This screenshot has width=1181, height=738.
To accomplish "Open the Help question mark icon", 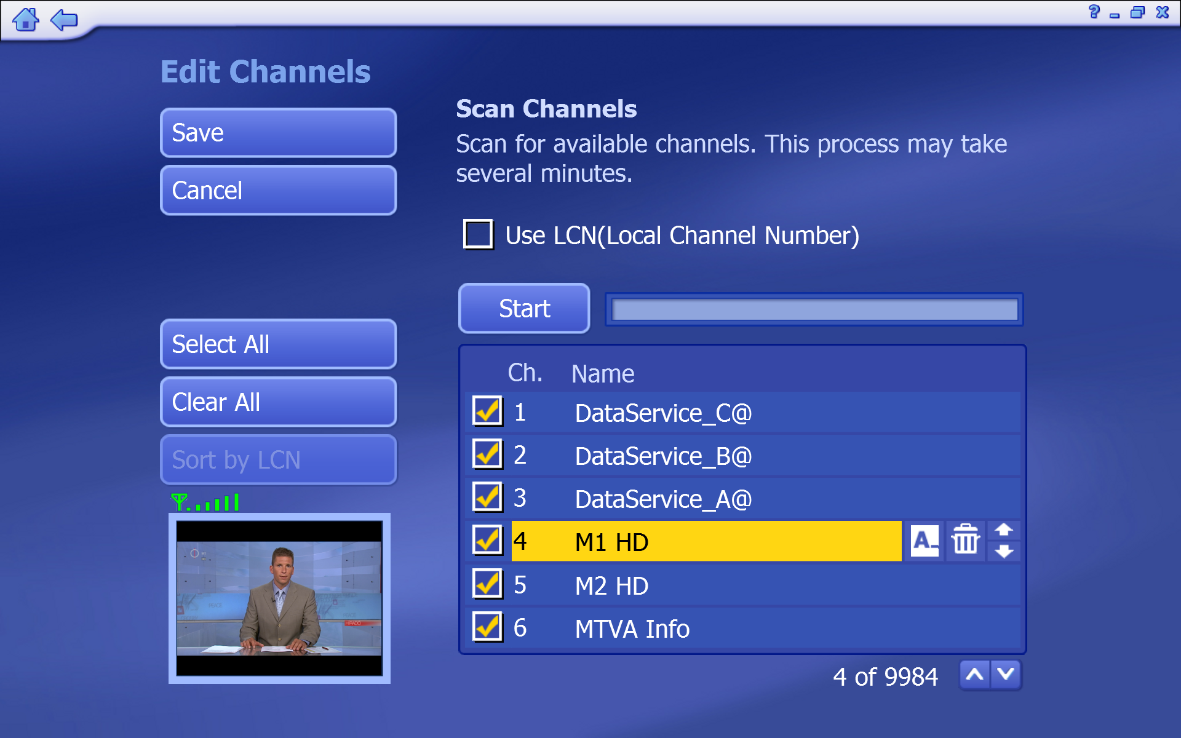I will click(x=1094, y=12).
